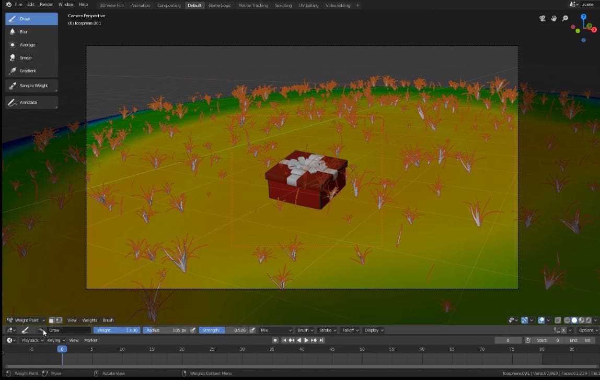Open the Marker menu in timeline
The width and height of the screenshot is (600, 380).
[x=91, y=340]
